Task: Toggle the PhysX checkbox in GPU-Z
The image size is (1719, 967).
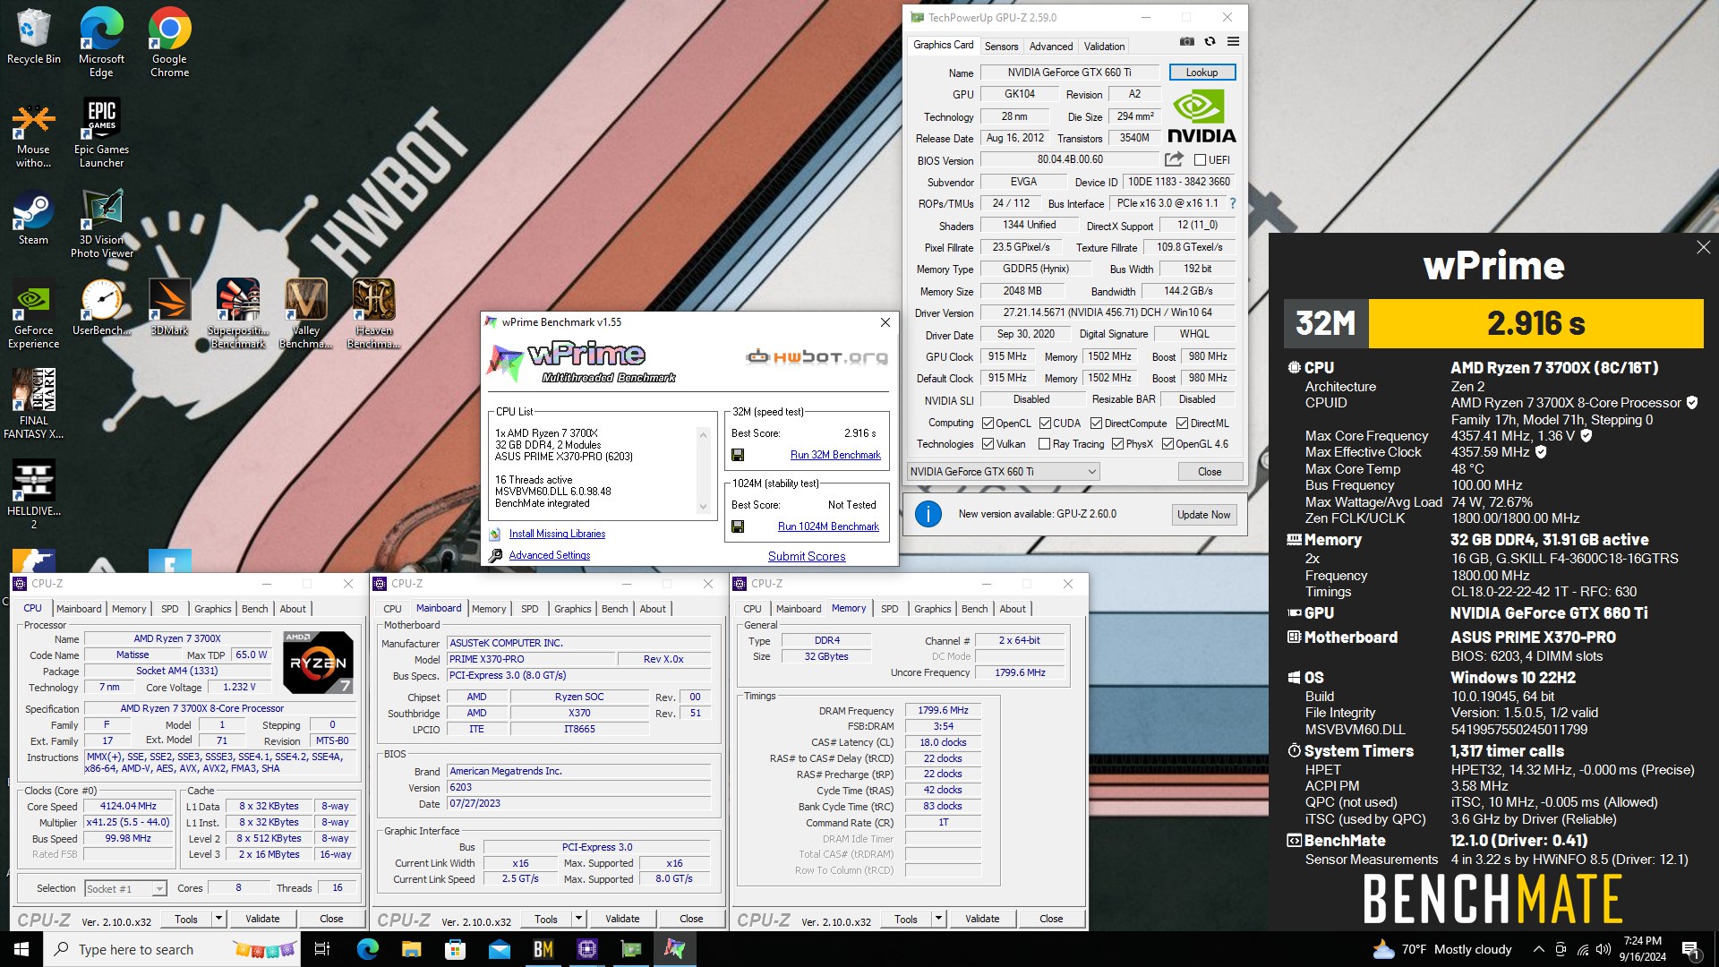Action: coord(1117,444)
